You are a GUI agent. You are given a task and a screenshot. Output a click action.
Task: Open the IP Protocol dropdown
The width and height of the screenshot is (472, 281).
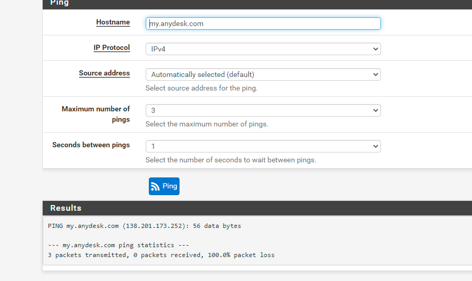pyautogui.click(x=263, y=49)
